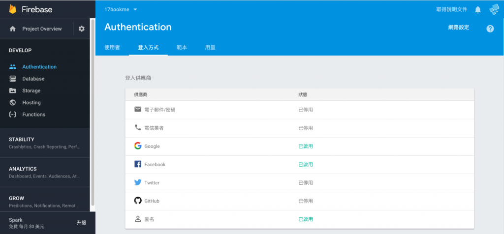Open Authentication in the sidebar
This screenshot has height=234, width=504.
[39, 67]
